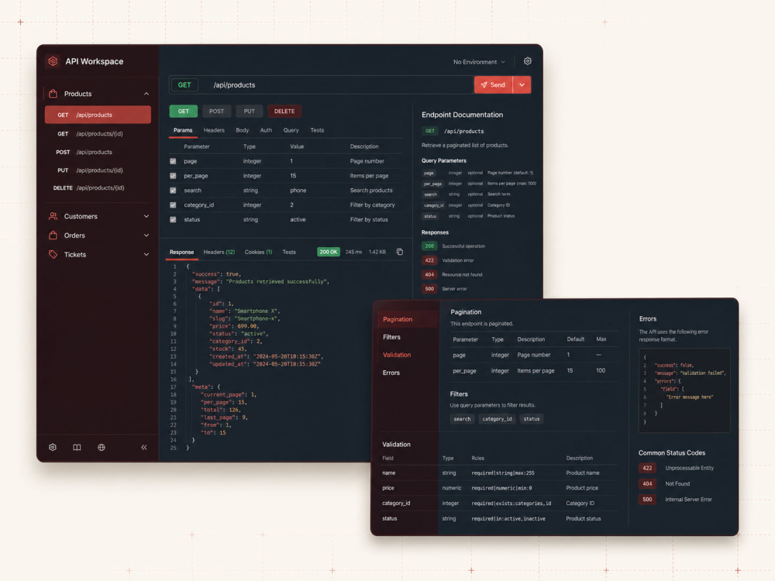Collapse the Products section chevron
Viewport: 775px width, 581px height.
point(146,94)
